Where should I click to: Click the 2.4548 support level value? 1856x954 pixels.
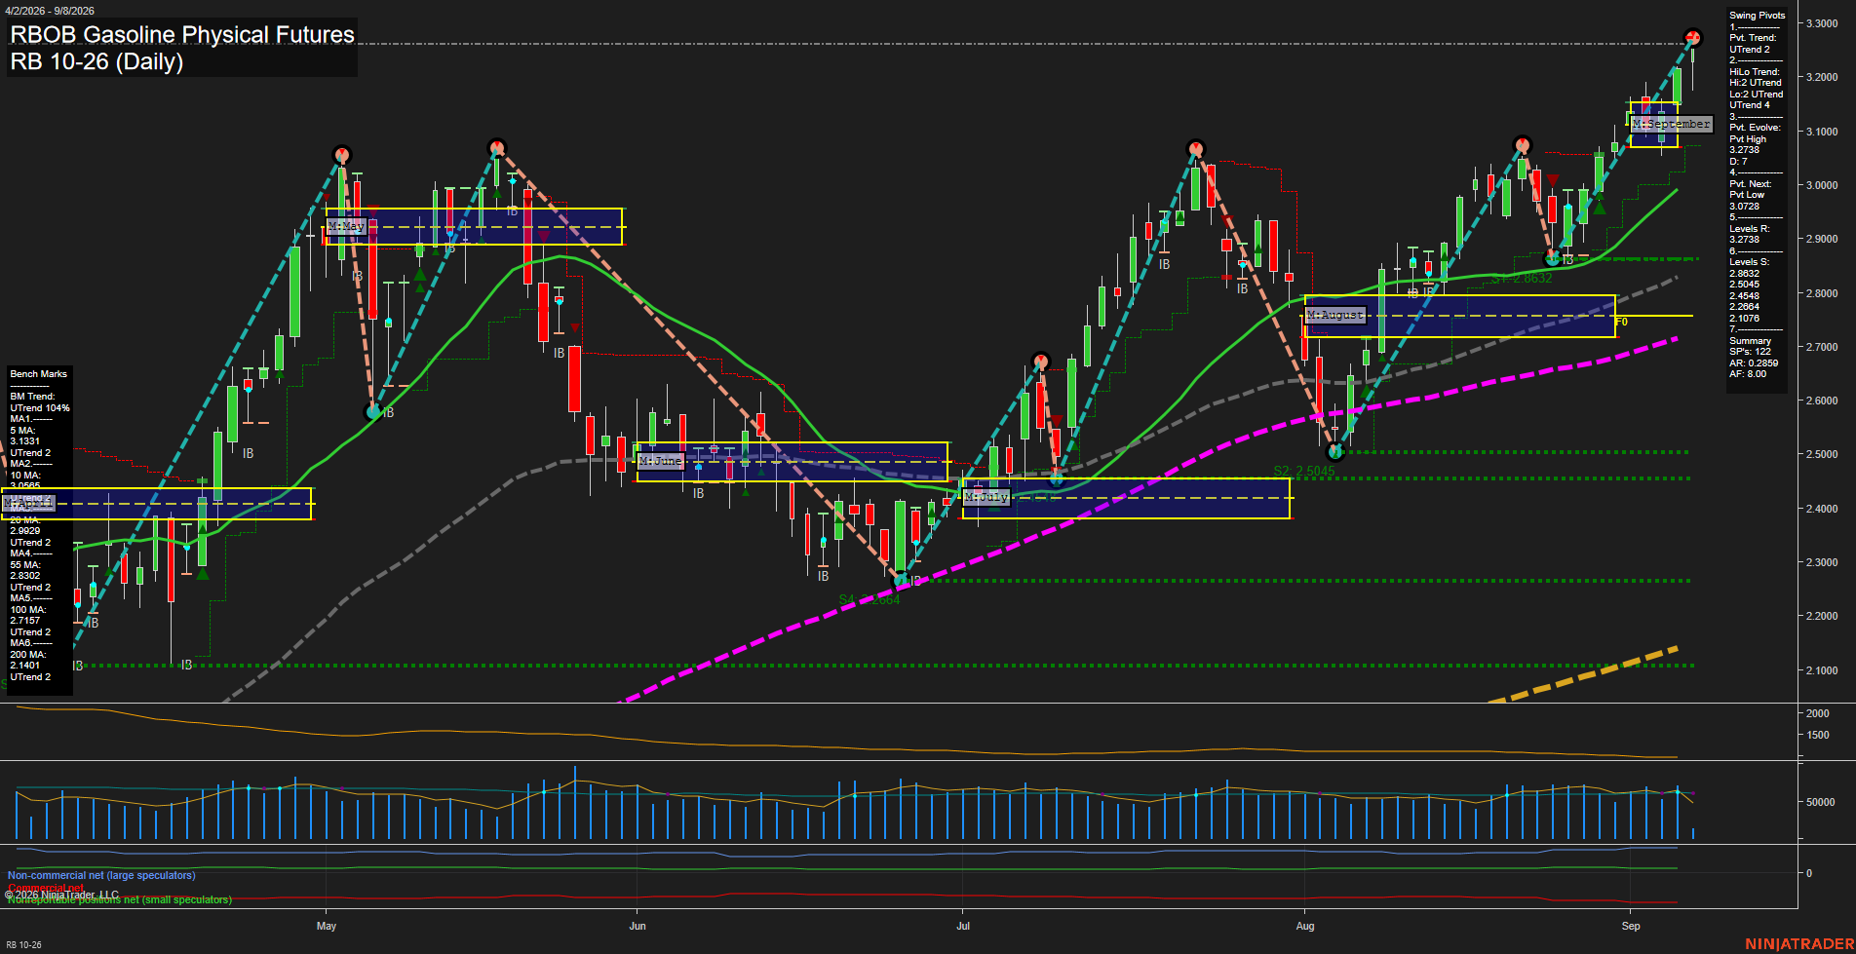click(x=1745, y=296)
